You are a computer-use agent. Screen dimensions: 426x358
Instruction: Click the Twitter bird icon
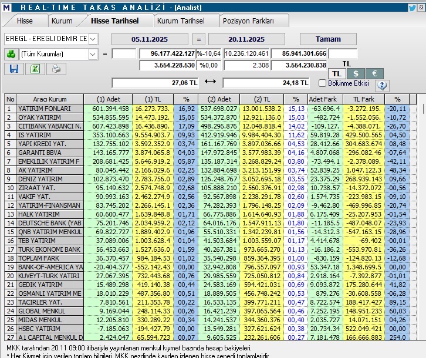(413, 8)
